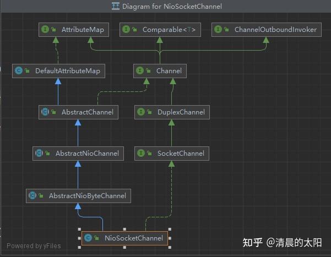Click lock icon on DuplexChannel node
The image size is (331, 257).
click(149, 112)
